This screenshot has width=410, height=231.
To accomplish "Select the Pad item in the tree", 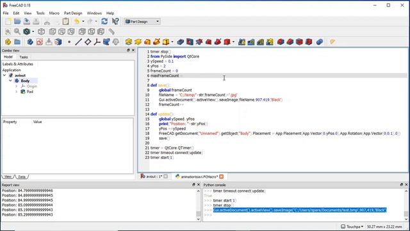I will tap(30, 92).
